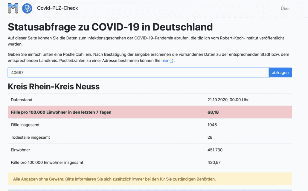Open the Covid-PLZ-Check brand title
This screenshot has height=191, width=308.
(57, 8)
